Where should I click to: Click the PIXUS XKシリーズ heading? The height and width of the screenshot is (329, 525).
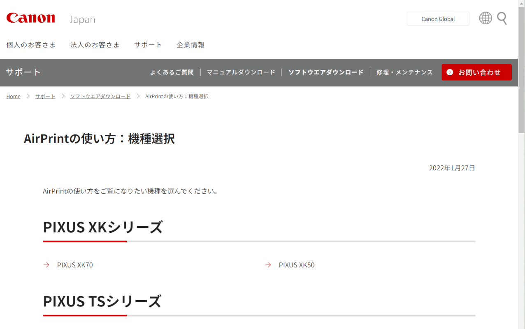(103, 227)
